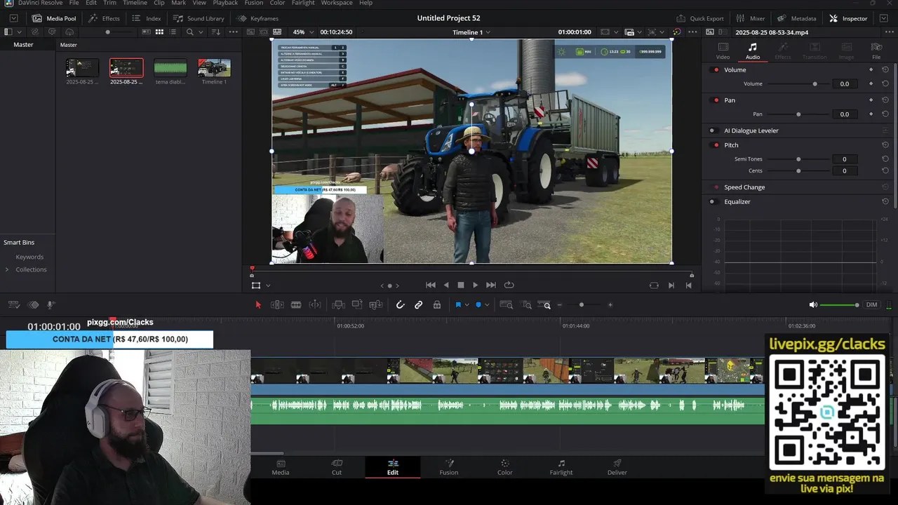Open the Workspace menu
The image size is (898, 505).
tap(337, 3)
